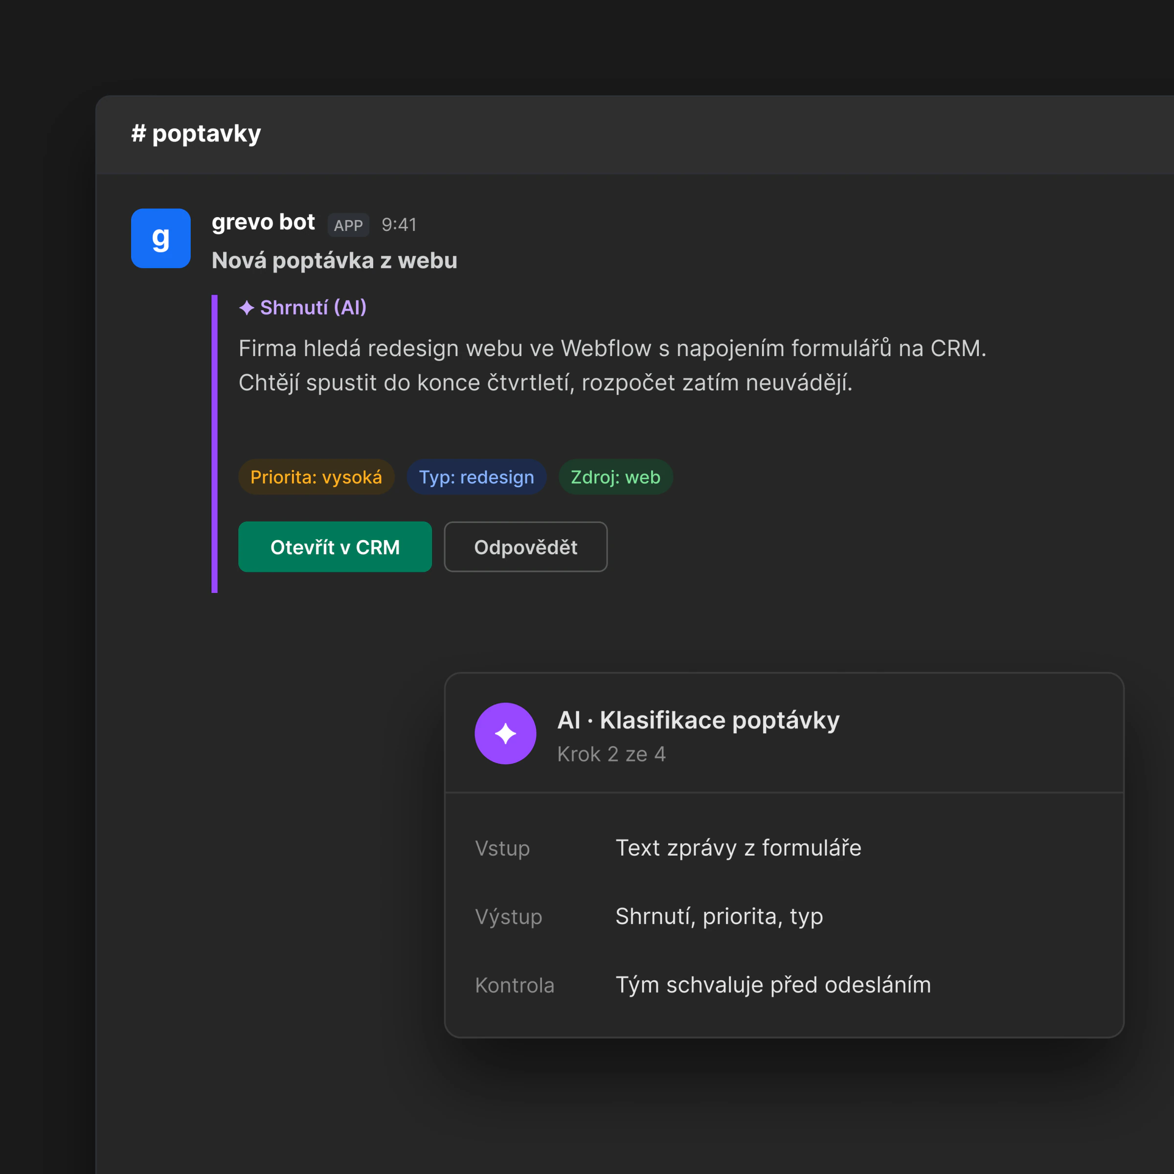Click the purple AI sparkle circle icon

coord(505,733)
